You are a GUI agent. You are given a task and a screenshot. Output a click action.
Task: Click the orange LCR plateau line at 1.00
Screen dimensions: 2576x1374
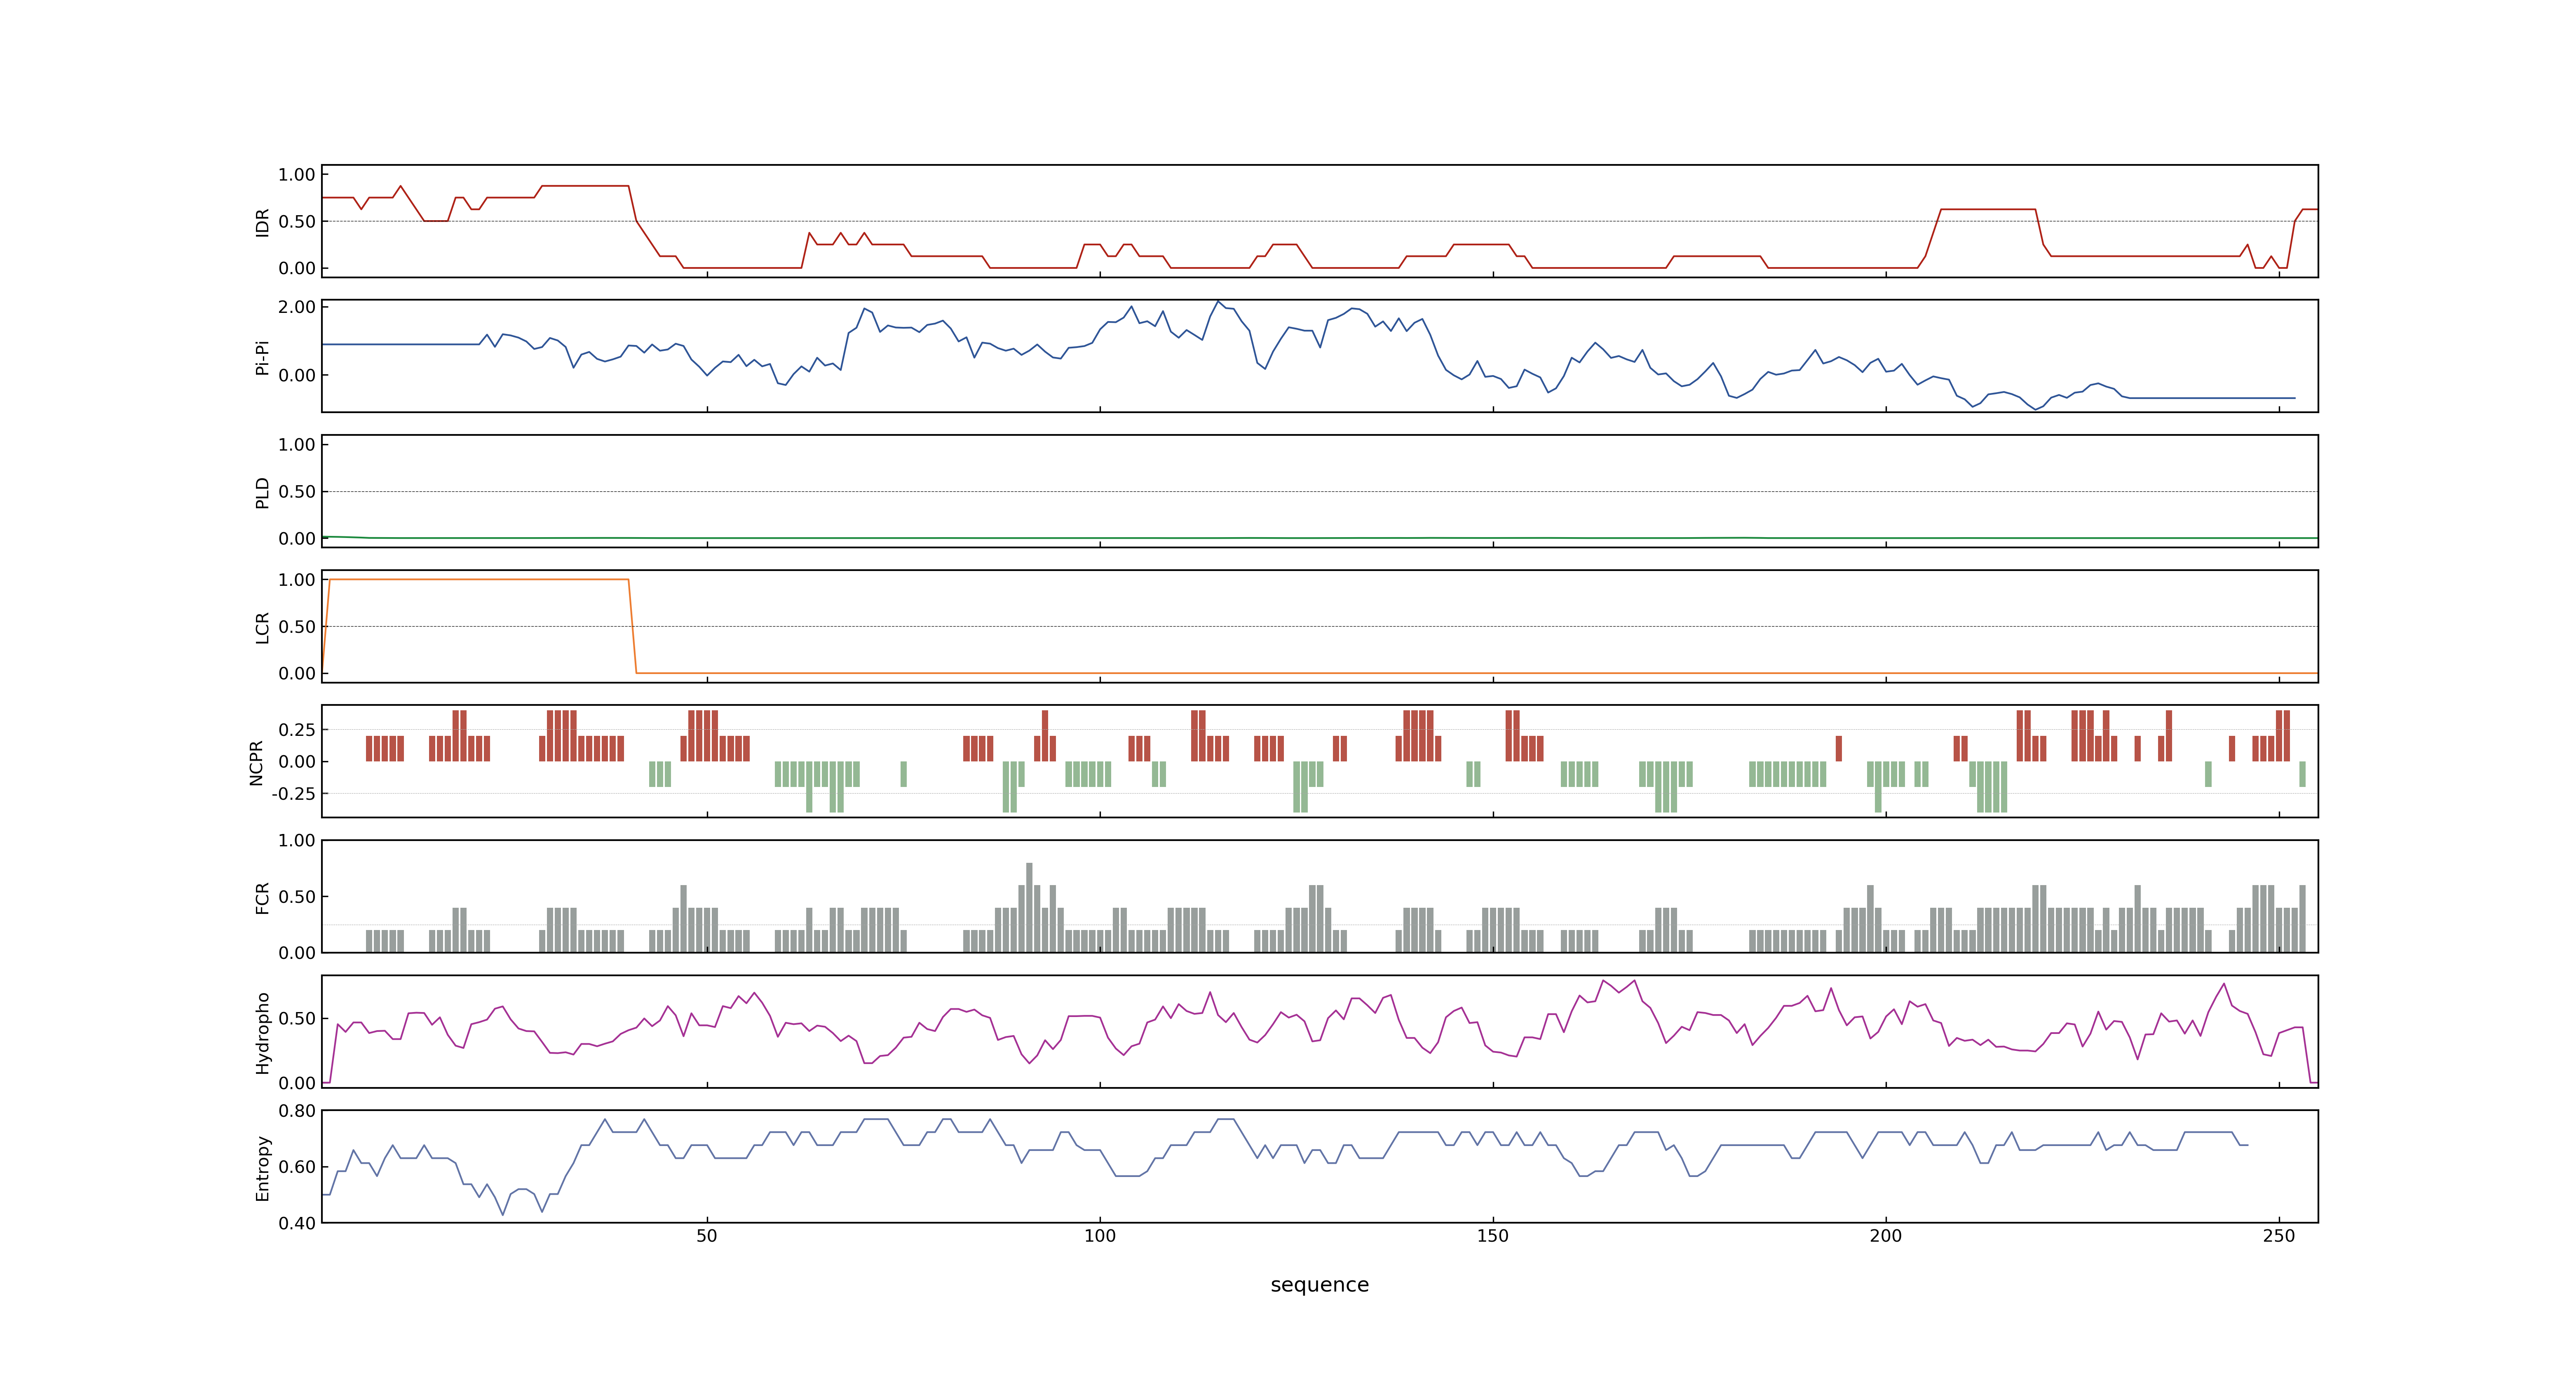point(478,579)
